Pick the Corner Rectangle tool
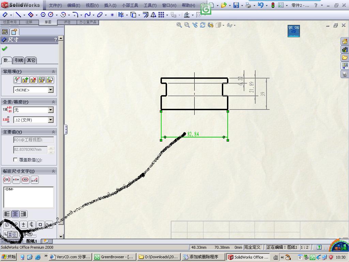This screenshot has width=349, height=262. pos(31,15)
